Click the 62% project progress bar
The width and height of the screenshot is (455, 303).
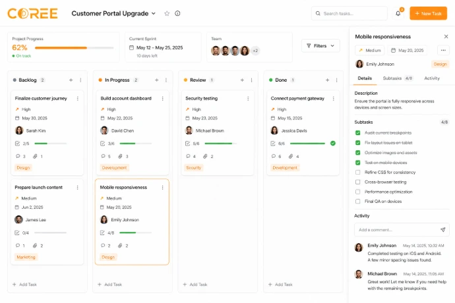pos(75,48)
